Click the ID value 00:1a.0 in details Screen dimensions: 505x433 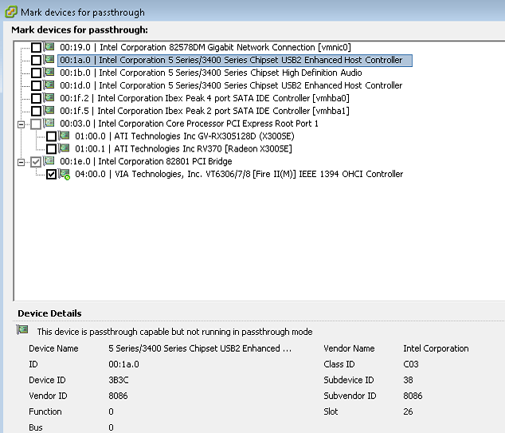[123, 364]
